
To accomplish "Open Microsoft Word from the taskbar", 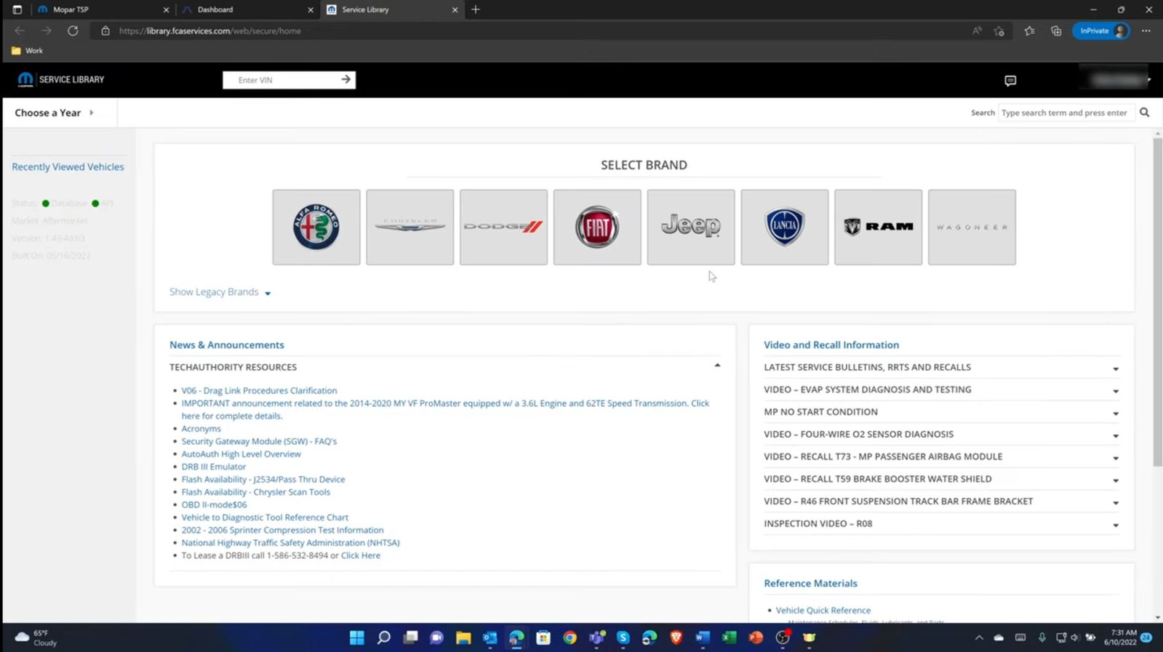I will tap(703, 637).
